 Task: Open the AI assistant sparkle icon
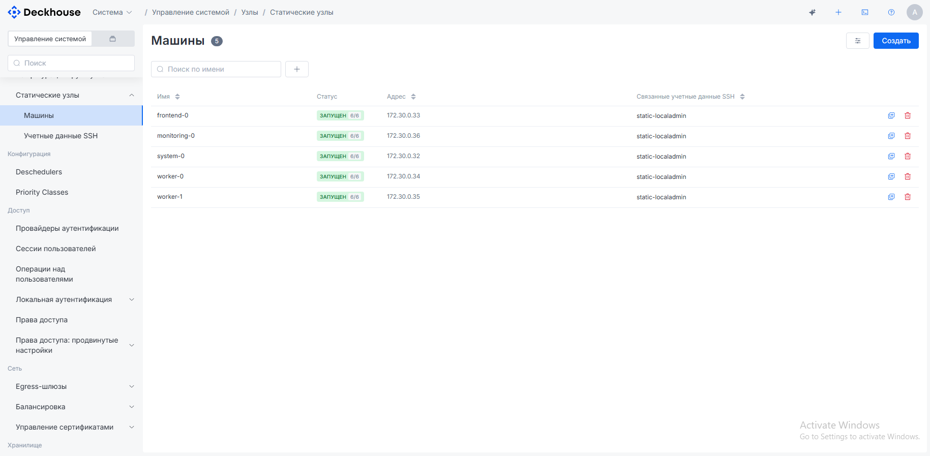point(813,12)
